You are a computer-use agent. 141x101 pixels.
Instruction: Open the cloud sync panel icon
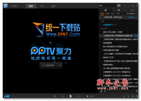coord(132,10)
